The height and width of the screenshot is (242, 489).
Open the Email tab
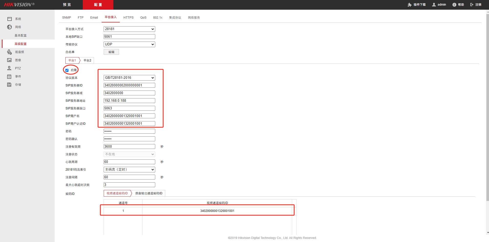(x=94, y=18)
